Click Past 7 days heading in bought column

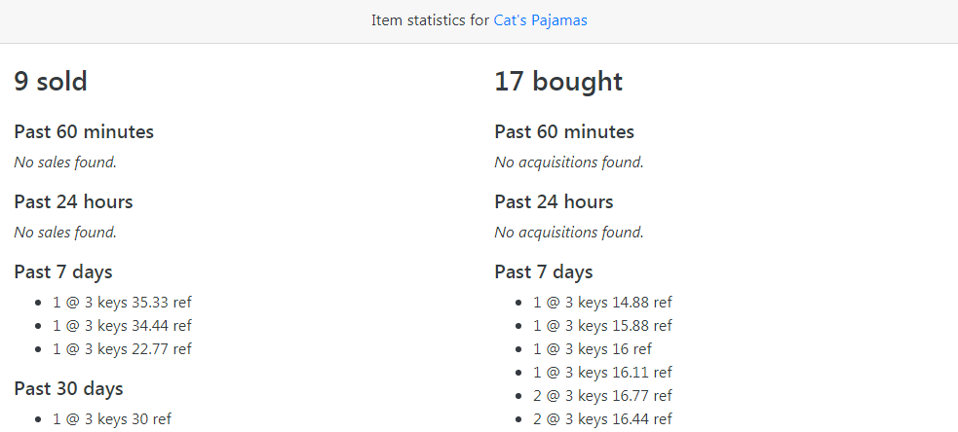(x=544, y=272)
